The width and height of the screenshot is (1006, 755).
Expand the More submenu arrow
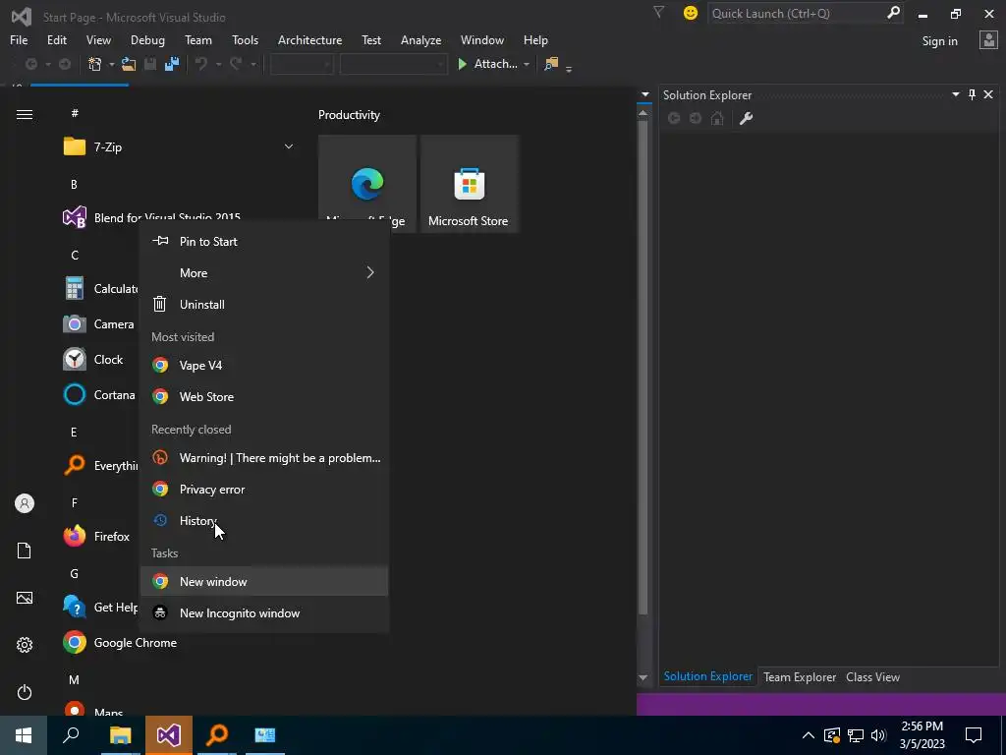click(x=370, y=273)
